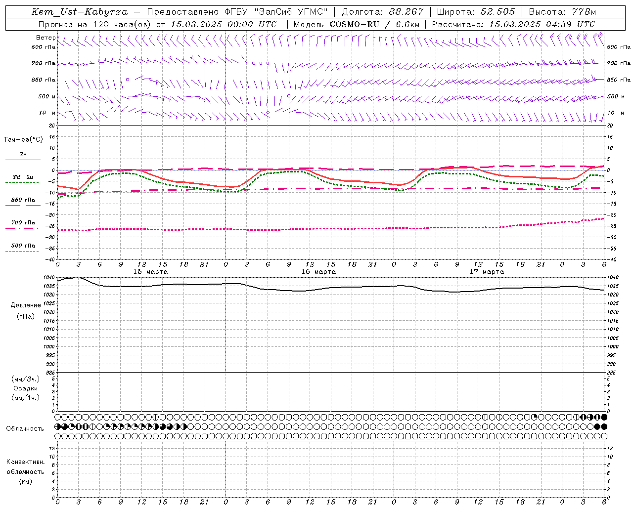Click the "Td 2м" dew point legend entry
Image resolution: width=633 pixels, height=506 pixels.
click(23, 177)
